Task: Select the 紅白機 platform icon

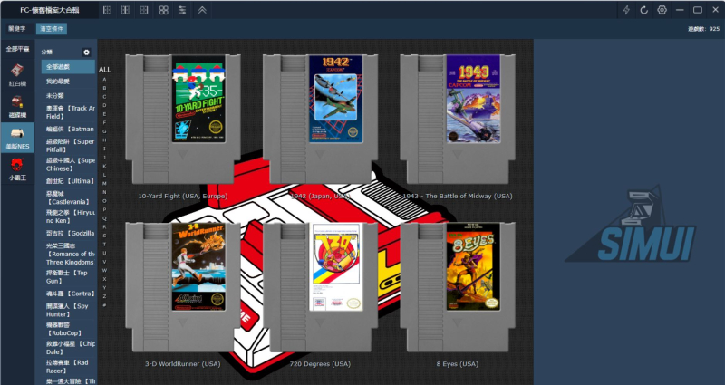Action: [17, 75]
